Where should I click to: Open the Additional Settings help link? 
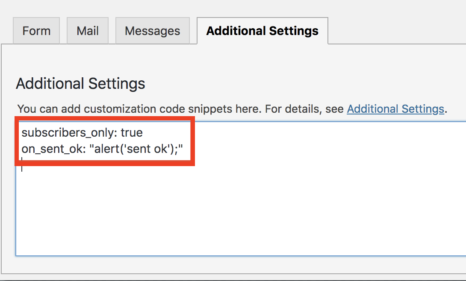click(395, 109)
